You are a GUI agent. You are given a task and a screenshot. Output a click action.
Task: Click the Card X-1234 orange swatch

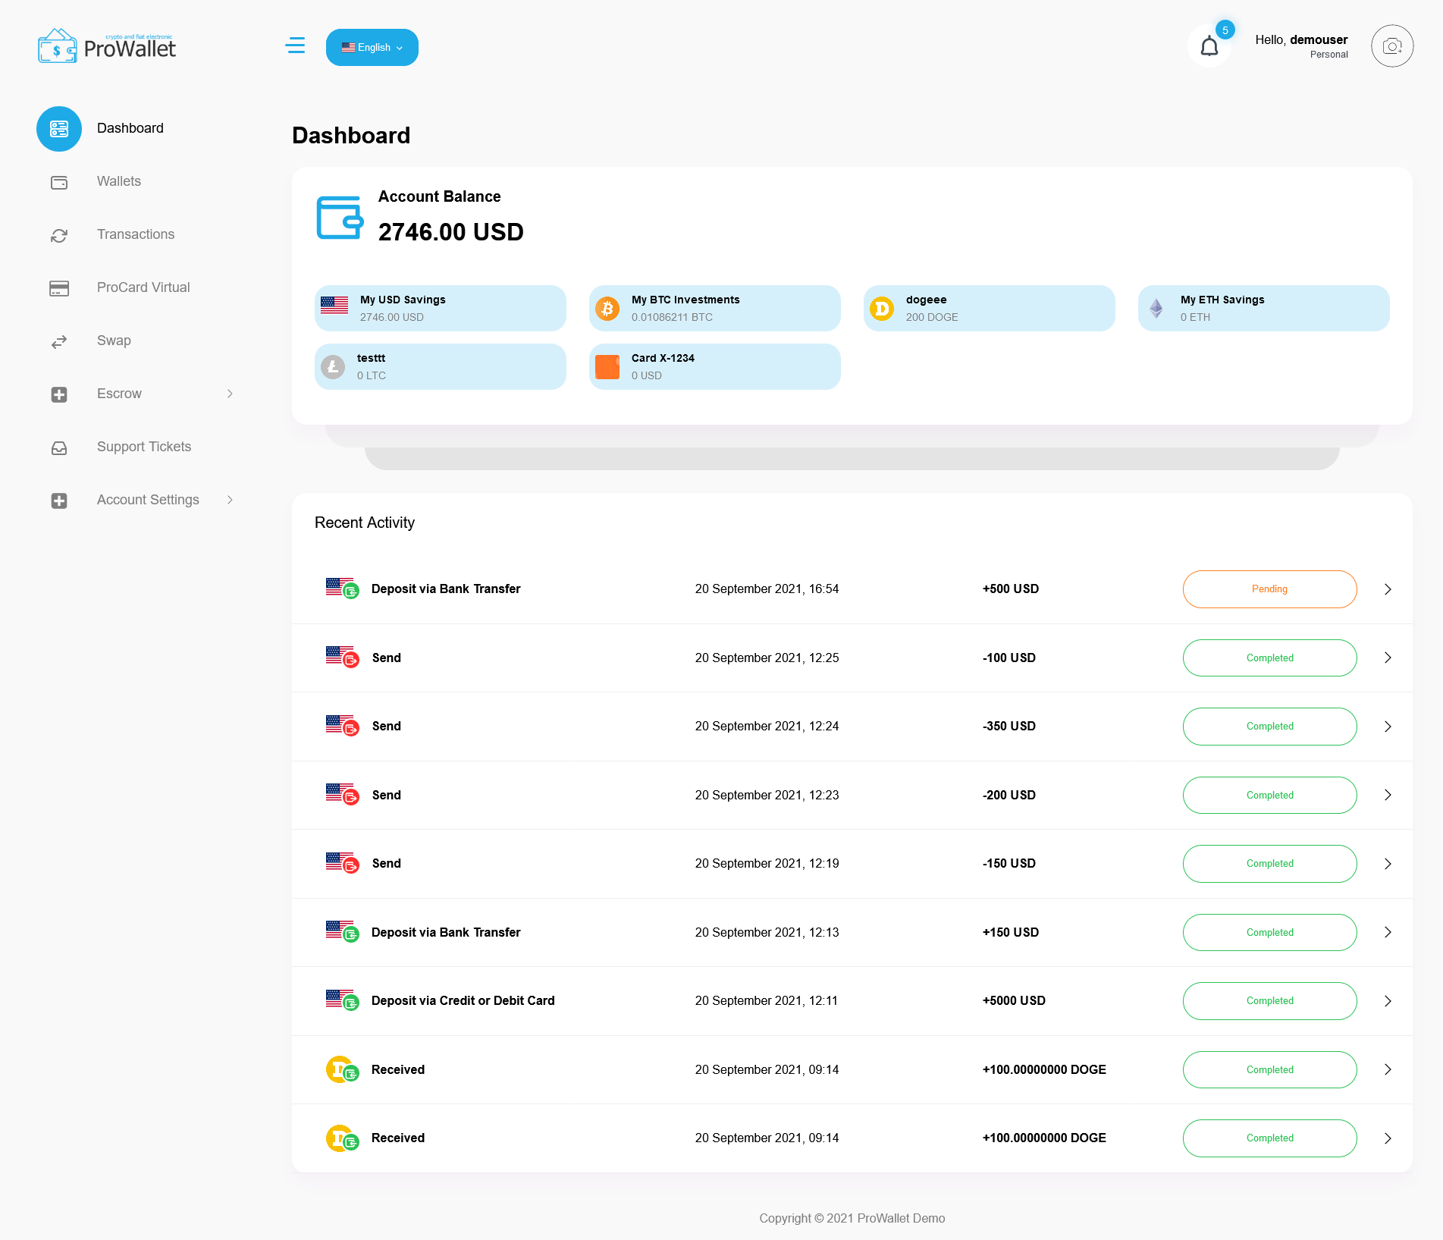(x=607, y=366)
